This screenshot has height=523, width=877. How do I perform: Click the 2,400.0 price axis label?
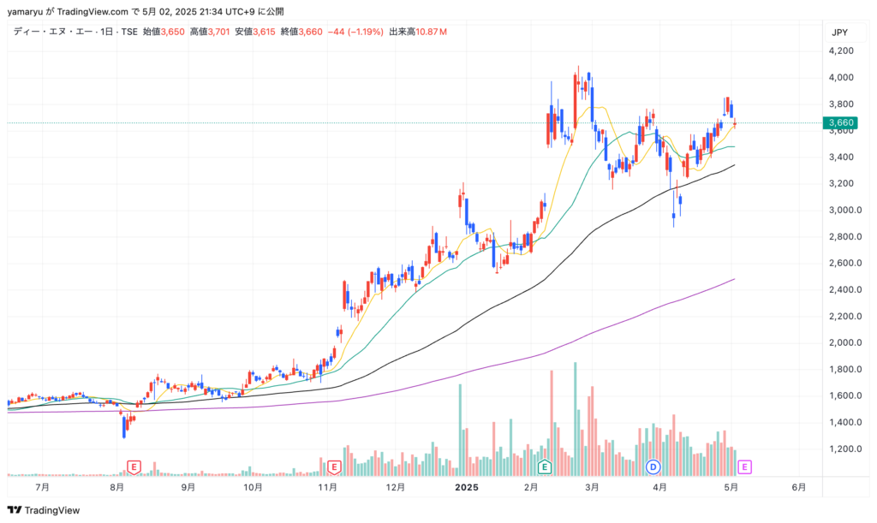tap(844, 289)
